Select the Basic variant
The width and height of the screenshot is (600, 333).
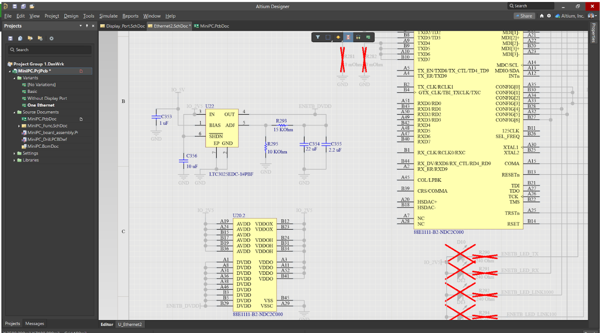[x=32, y=92]
